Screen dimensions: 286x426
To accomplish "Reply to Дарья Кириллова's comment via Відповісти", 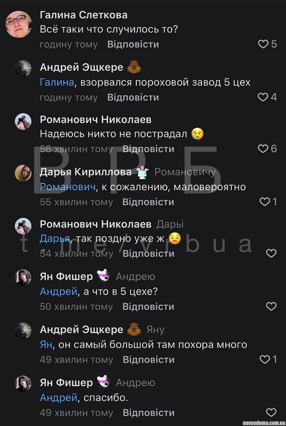I will coord(148,202).
